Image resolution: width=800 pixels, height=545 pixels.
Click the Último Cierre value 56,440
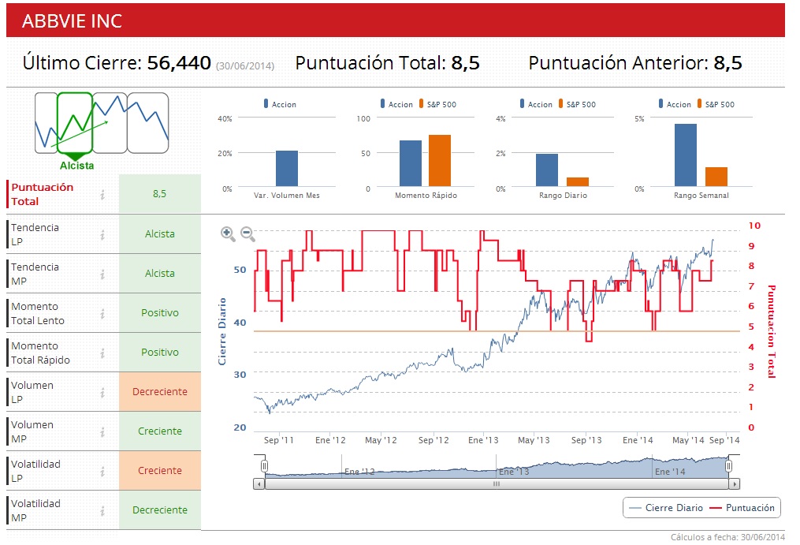coord(179,63)
